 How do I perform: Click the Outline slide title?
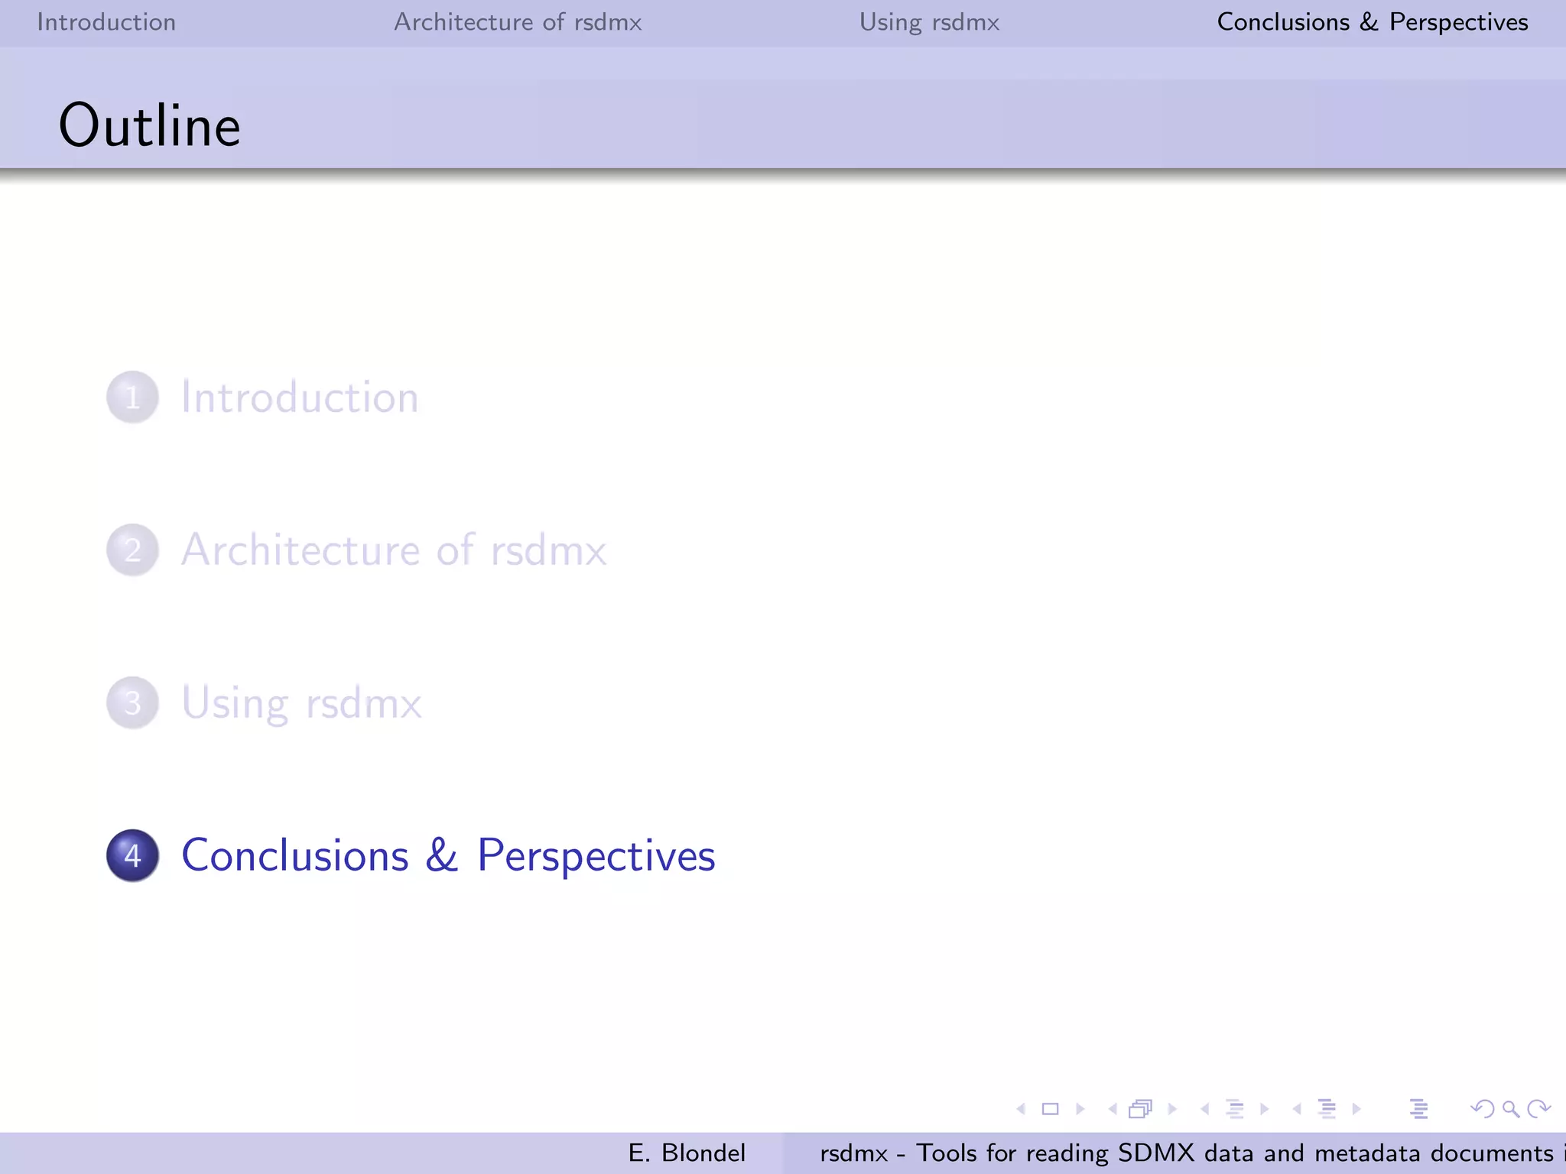tap(149, 125)
